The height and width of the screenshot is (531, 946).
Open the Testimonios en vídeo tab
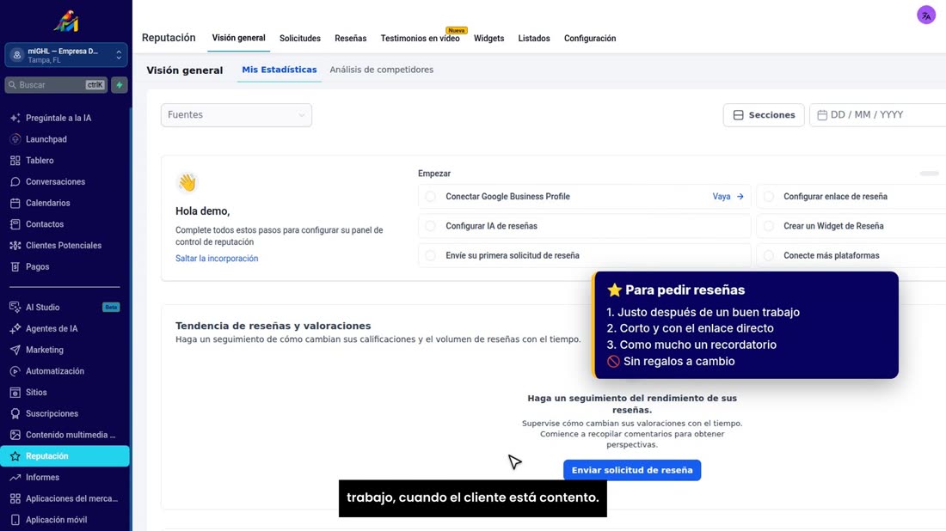point(420,39)
